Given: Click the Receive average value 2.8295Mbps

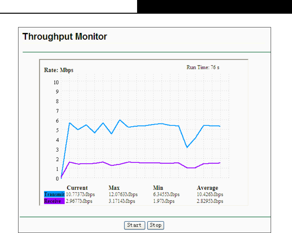Looking at the screenshot, I should [210, 201].
